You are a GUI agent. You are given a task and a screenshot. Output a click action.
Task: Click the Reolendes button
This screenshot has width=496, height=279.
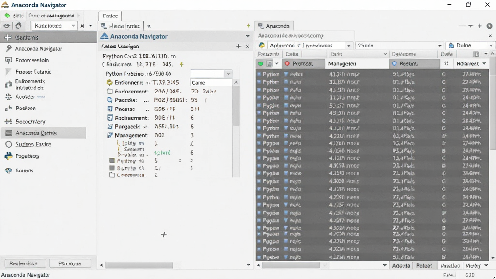[25, 263]
